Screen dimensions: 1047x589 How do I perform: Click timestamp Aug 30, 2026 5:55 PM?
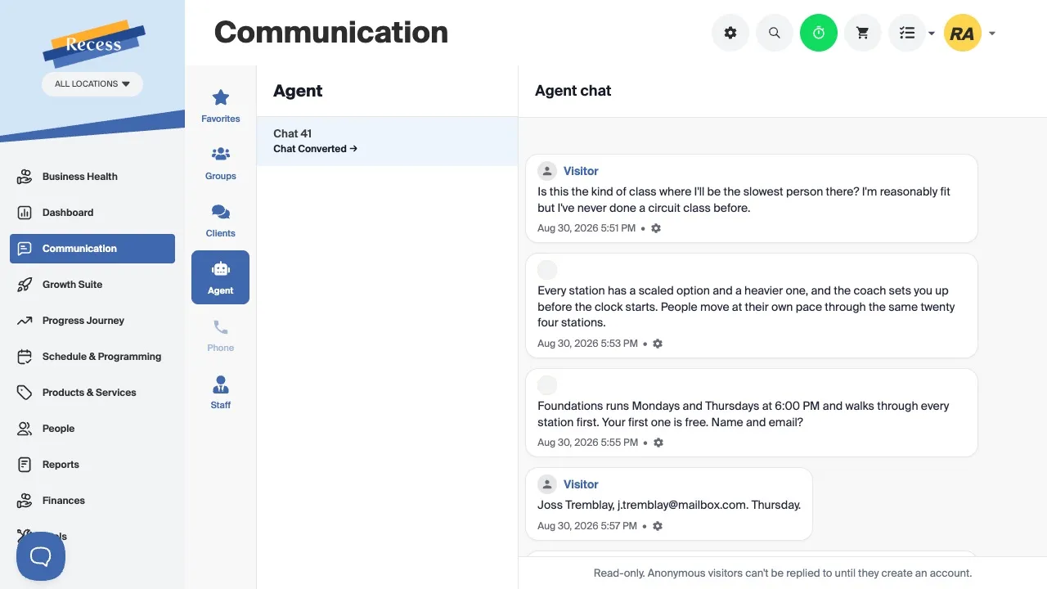click(588, 443)
